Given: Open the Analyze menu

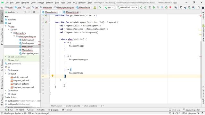Looking at the screenshot, I should 41,3.
